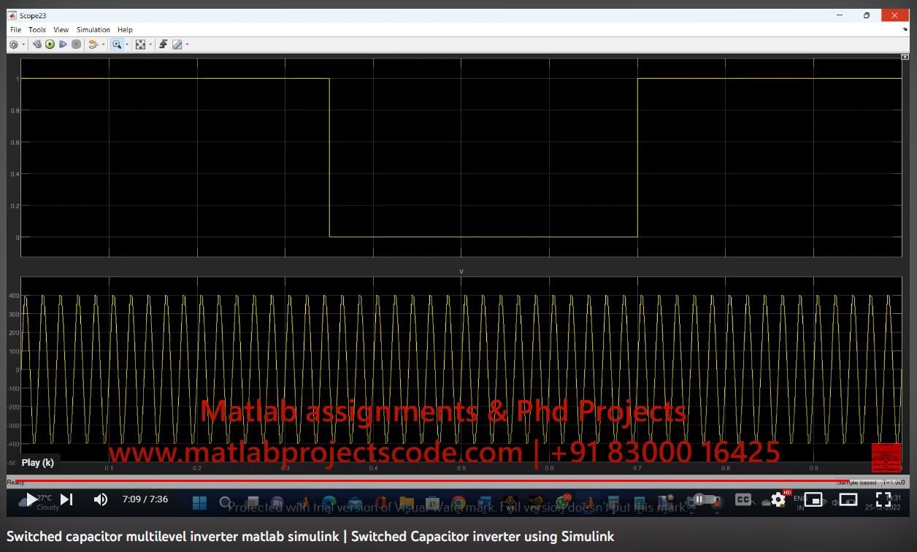The image size is (917, 552).
Task: Play the video with Play button
Action: pyautogui.click(x=31, y=499)
